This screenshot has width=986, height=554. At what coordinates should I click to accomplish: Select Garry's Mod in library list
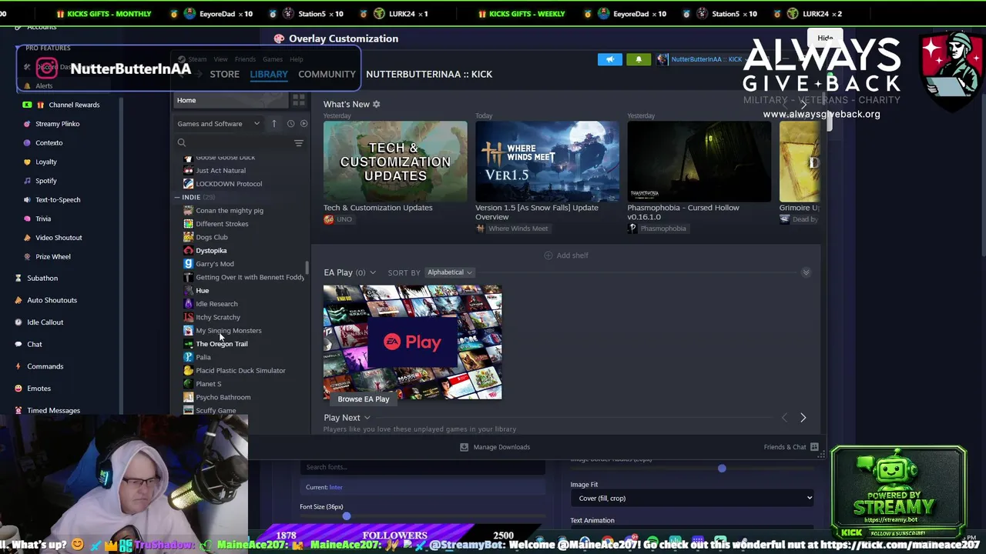[214, 264]
